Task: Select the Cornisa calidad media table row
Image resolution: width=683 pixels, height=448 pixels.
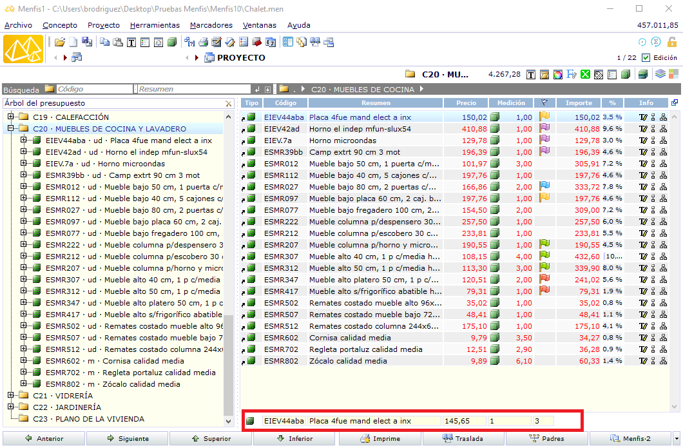Action: click(455, 338)
